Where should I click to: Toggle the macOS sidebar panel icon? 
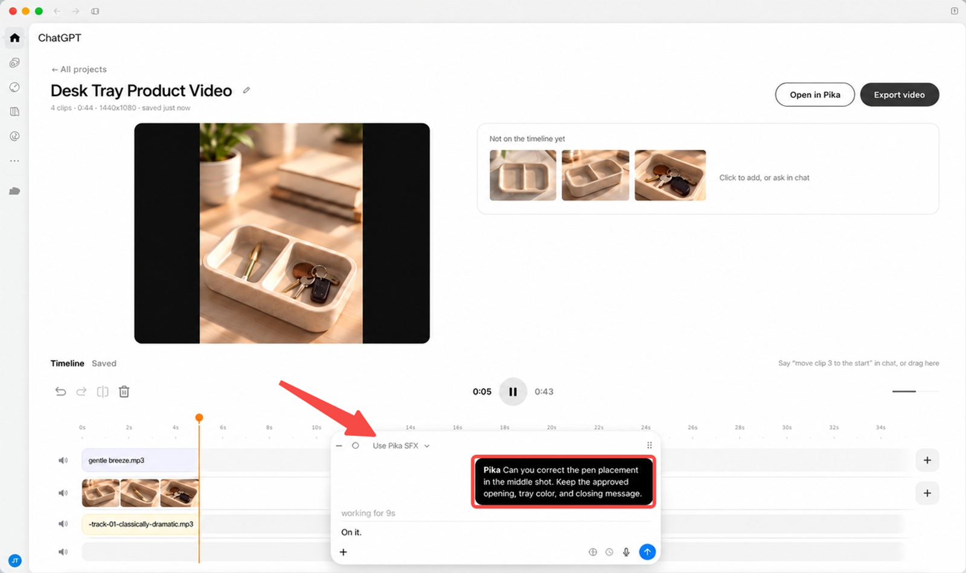pyautogui.click(x=95, y=11)
